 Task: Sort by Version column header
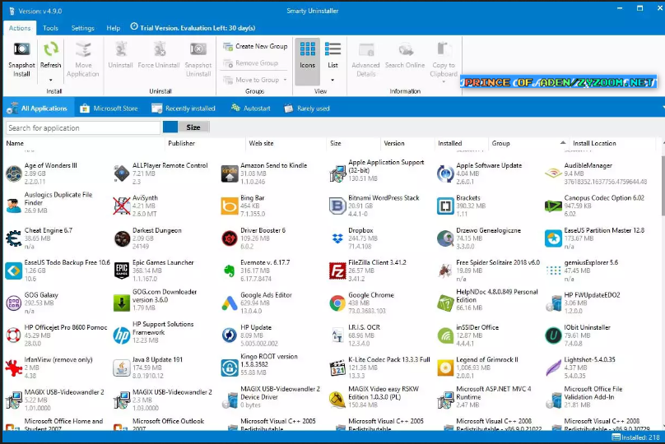click(394, 143)
